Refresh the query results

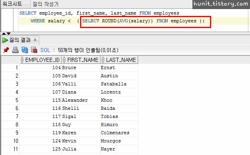(25, 50)
